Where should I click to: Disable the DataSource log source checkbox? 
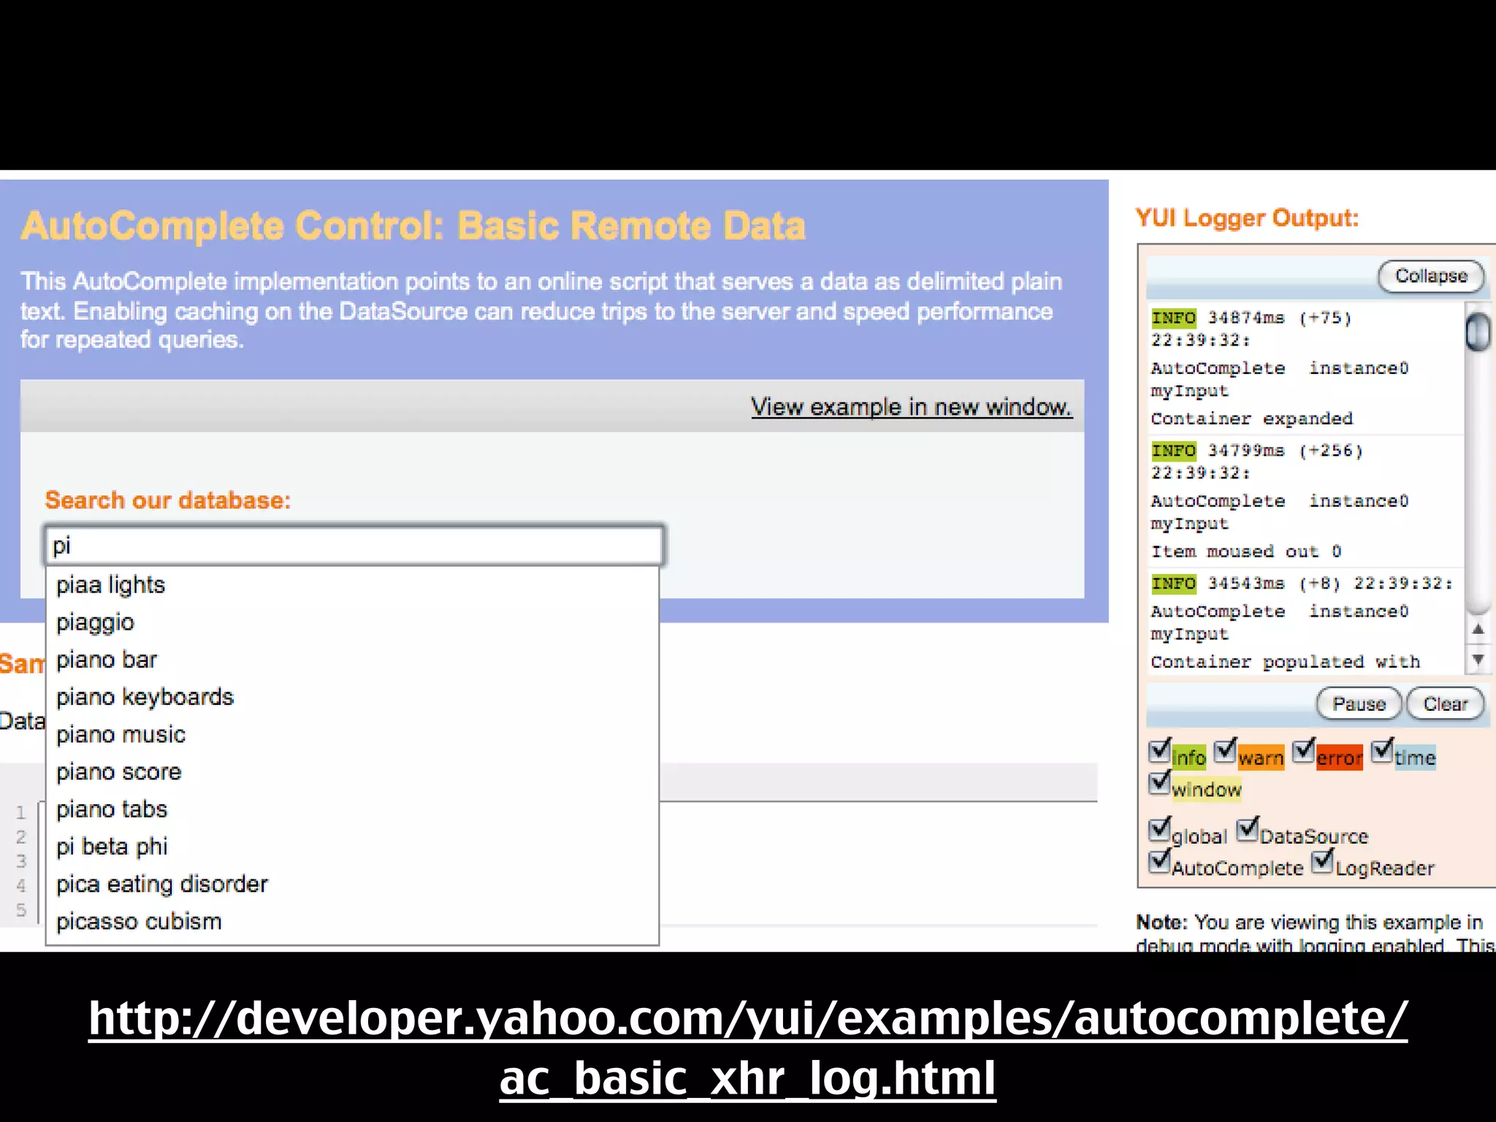(1247, 830)
